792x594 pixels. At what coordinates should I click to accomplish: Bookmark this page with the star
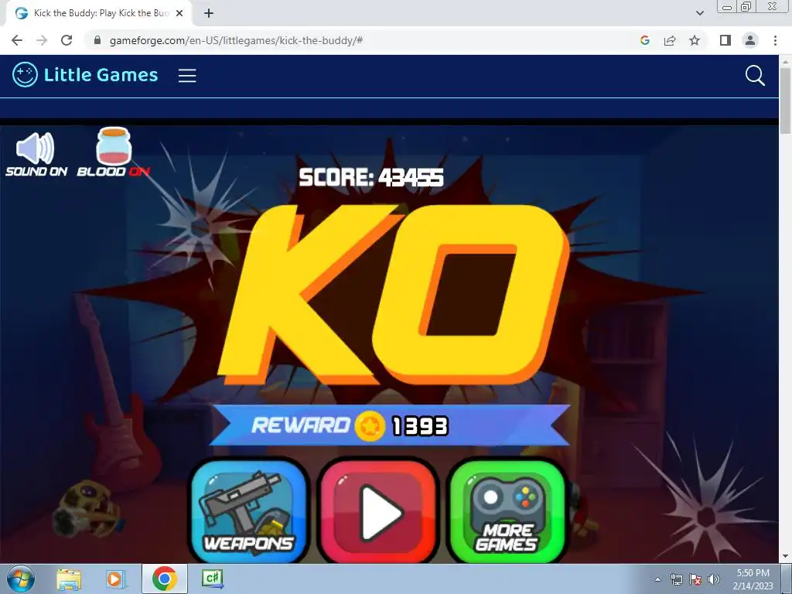pyautogui.click(x=695, y=40)
